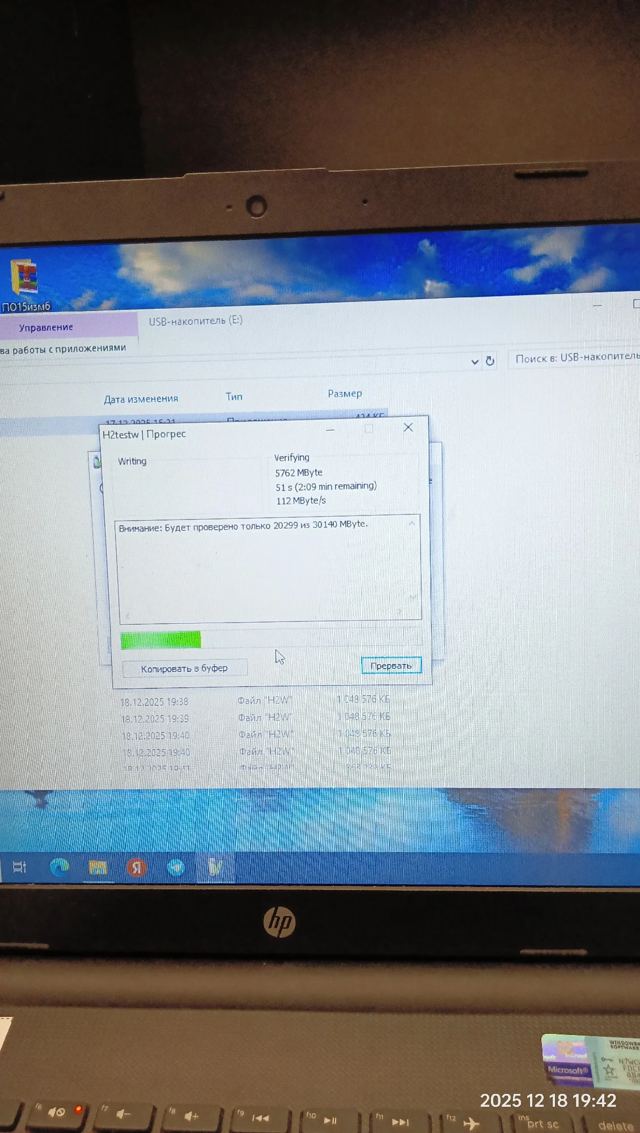Switch to the Управление ribbon tab
The image size is (640, 1133).
(46, 327)
